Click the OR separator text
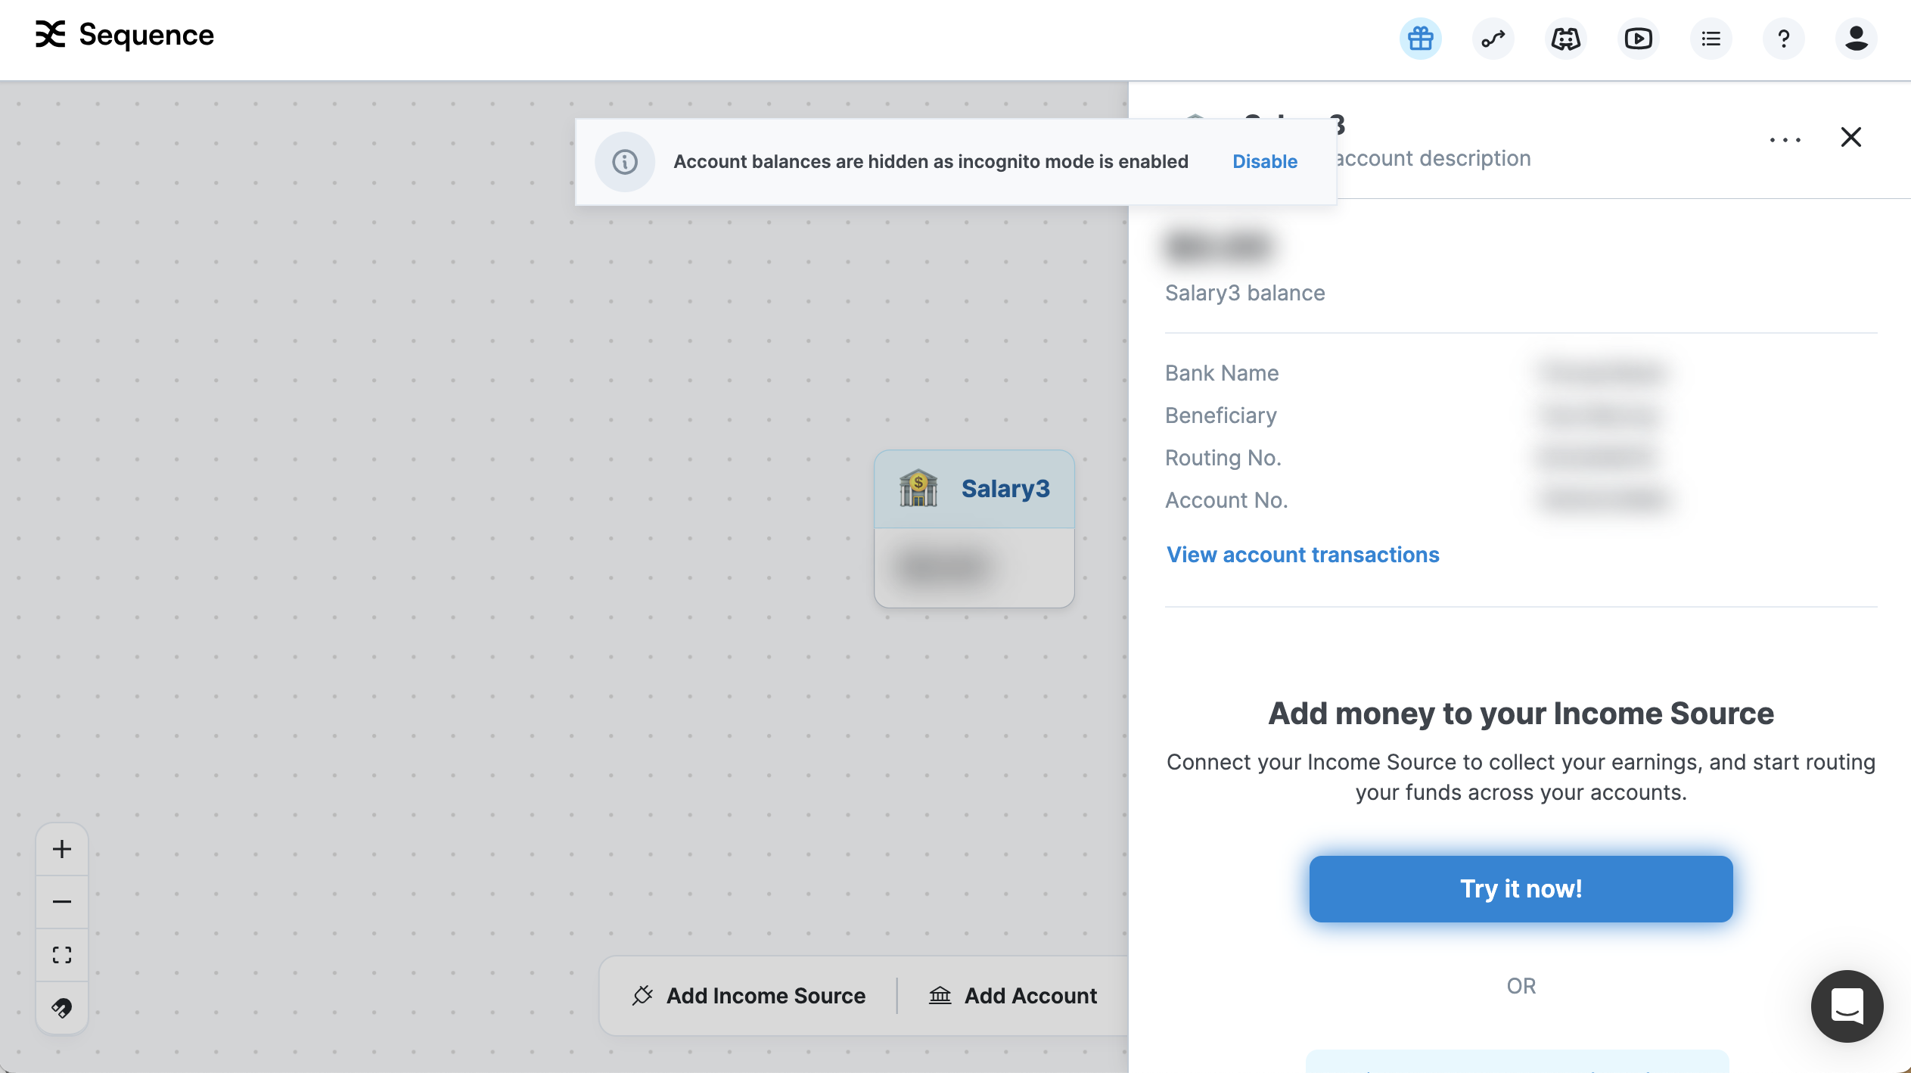Viewport: 1911px width, 1073px height. [1521, 986]
